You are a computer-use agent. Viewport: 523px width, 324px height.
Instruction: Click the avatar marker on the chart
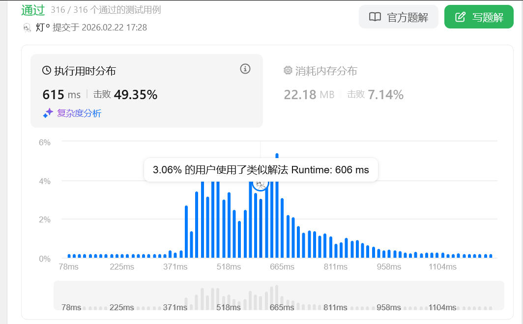point(261,184)
